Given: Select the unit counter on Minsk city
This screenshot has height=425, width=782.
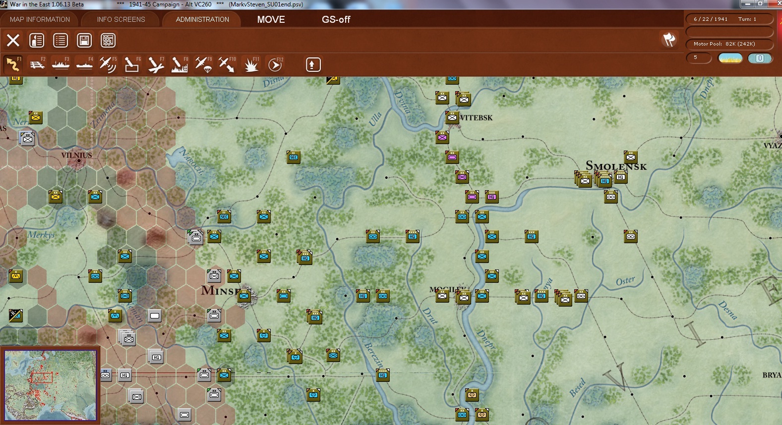Looking at the screenshot, I should pyautogui.click(x=243, y=296).
